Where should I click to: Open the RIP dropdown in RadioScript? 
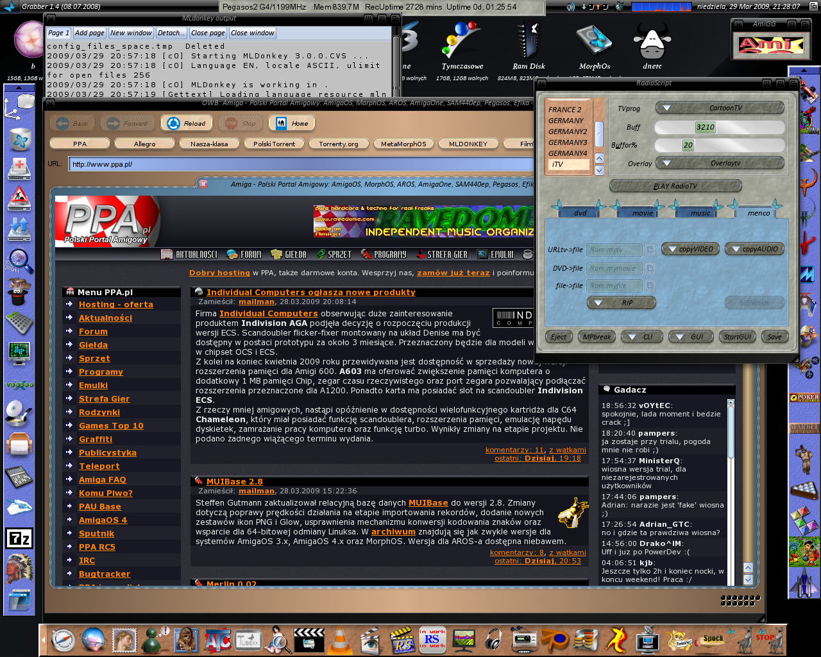point(622,303)
